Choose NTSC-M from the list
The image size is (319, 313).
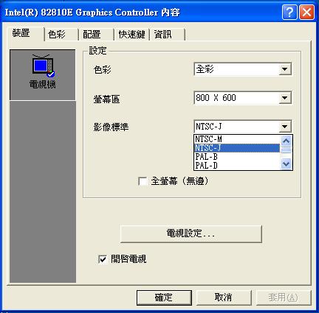click(x=237, y=139)
